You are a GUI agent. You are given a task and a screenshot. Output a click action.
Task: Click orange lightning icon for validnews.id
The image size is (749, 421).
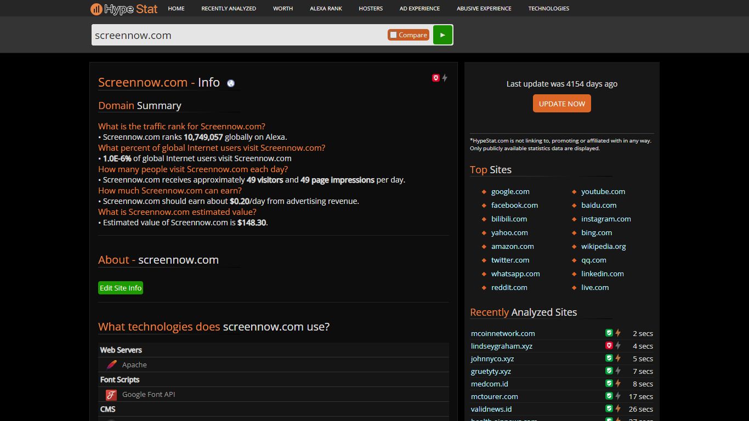[x=618, y=408]
